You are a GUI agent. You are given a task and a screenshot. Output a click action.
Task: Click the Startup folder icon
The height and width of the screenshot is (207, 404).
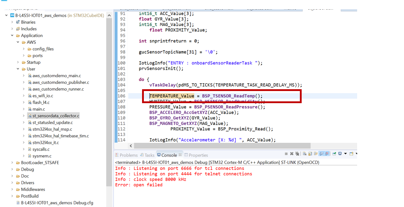click(x=24, y=62)
